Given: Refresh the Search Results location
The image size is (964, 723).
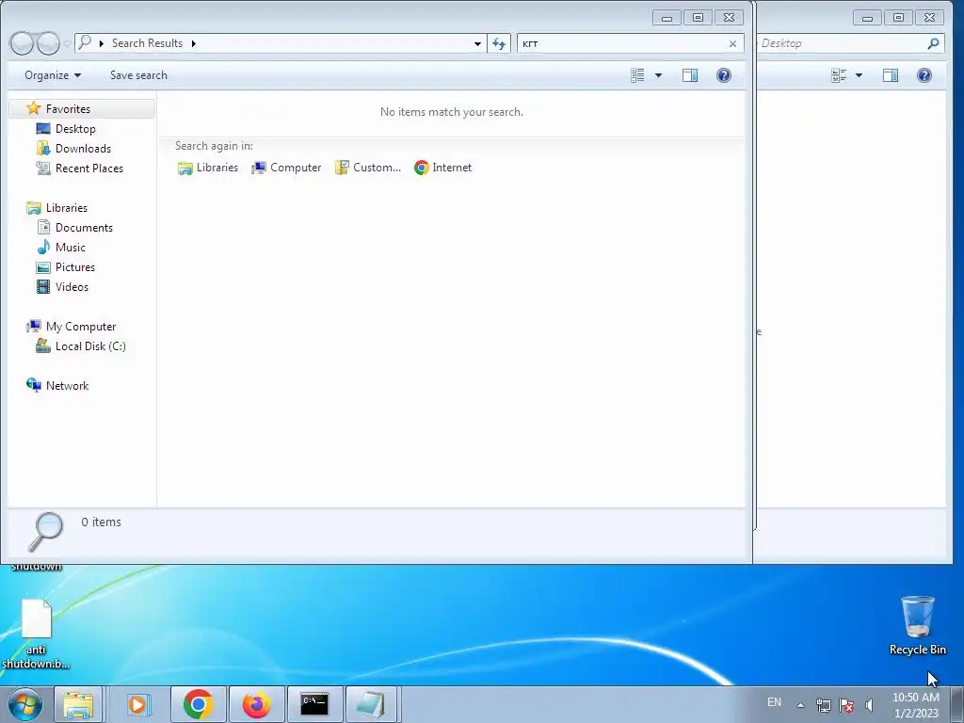Looking at the screenshot, I should 499,43.
